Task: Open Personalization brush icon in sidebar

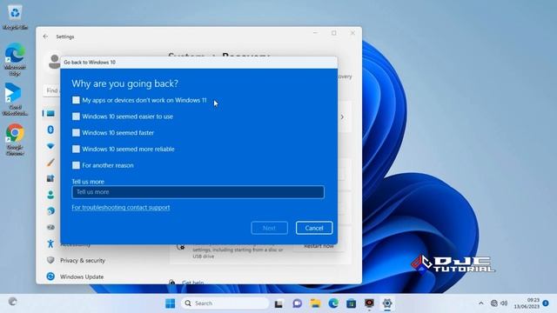Action: point(50,163)
